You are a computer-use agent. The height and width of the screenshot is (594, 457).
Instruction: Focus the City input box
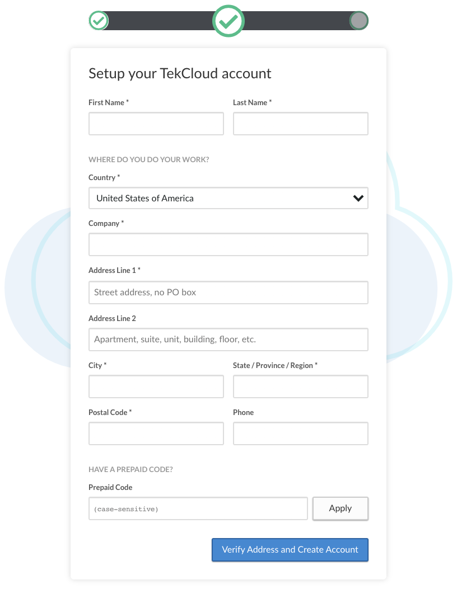(156, 386)
